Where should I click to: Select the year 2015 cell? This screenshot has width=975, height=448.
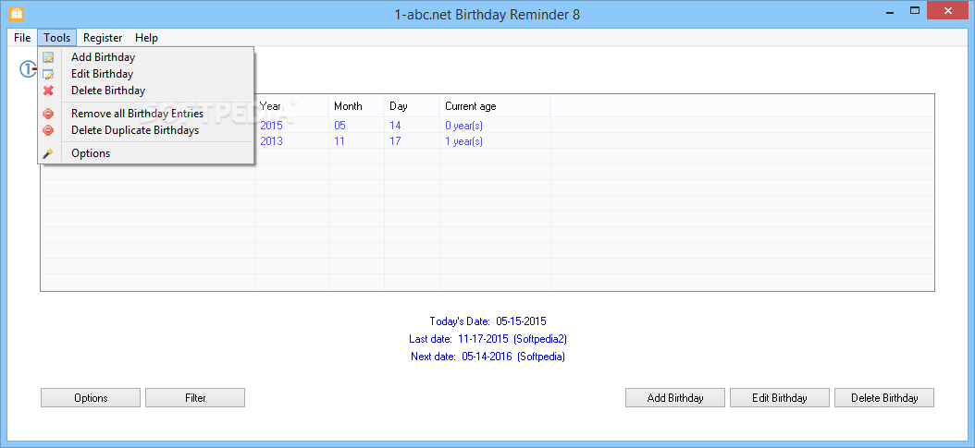(x=271, y=126)
